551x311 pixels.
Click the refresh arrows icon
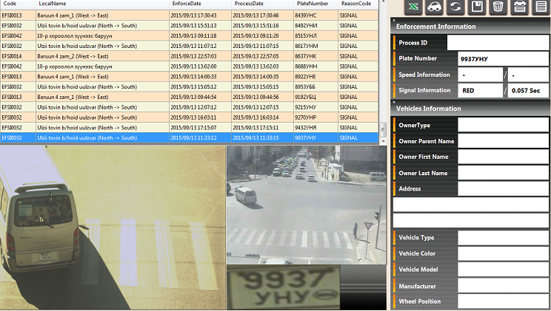pos(456,7)
